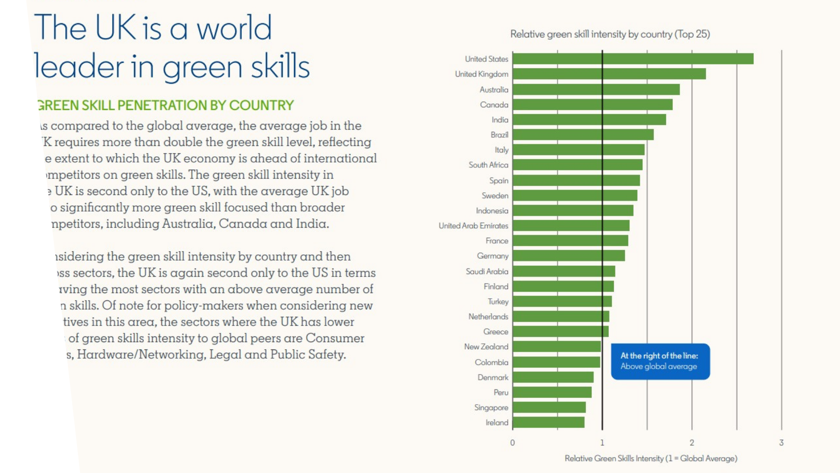Click the Saudi Arabia bar

[563, 272]
